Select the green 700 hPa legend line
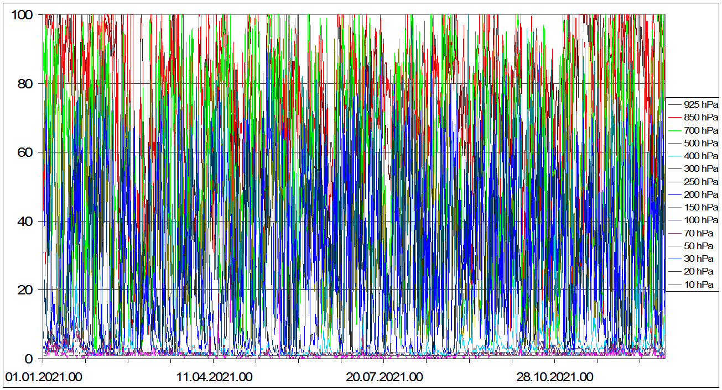 pyautogui.click(x=674, y=130)
